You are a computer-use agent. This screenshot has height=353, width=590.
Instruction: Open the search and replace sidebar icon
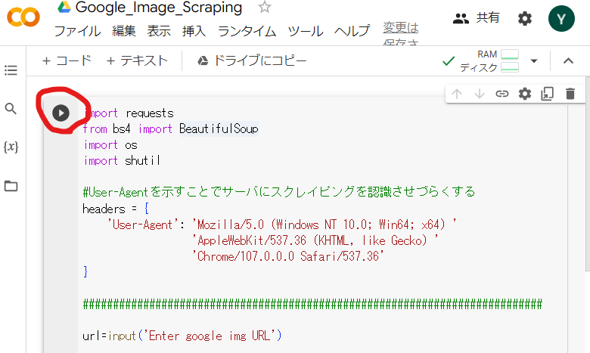pyautogui.click(x=11, y=109)
